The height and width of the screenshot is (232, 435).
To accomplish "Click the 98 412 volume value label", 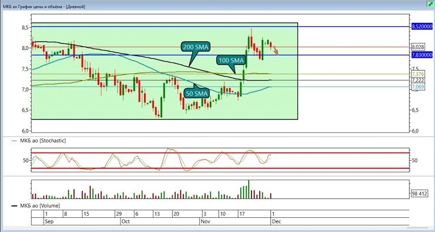I will tap(419, 193).
